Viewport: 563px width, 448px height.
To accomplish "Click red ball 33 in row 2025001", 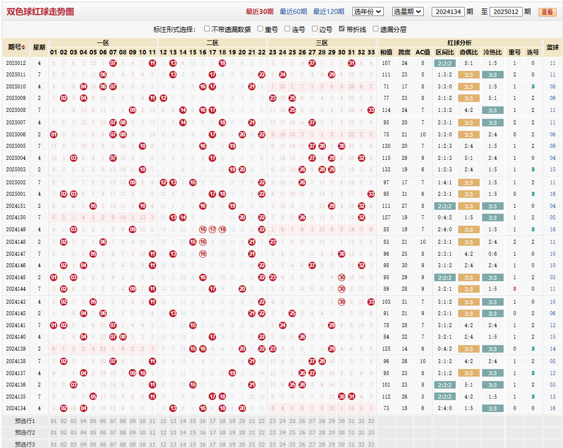I will pos(371,194).
